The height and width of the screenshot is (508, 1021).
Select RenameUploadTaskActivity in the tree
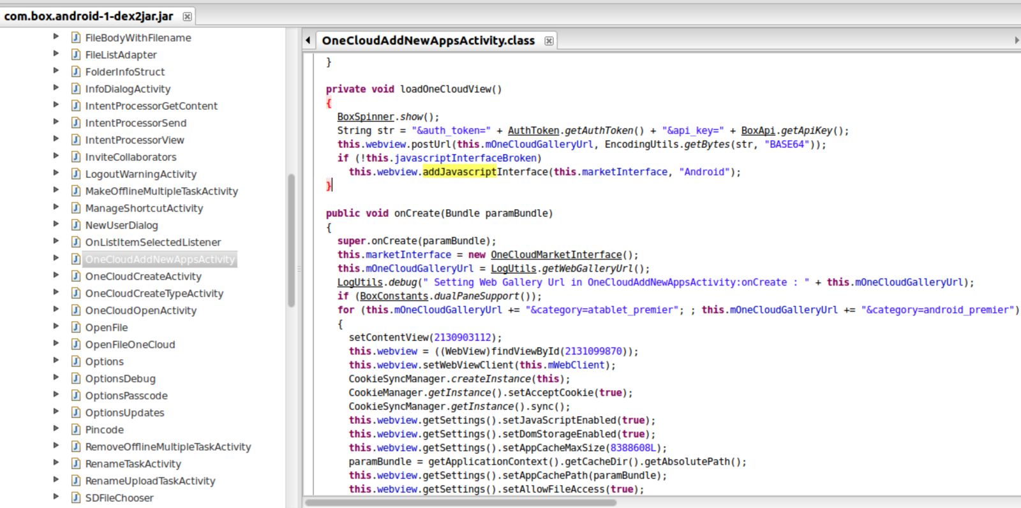150,481
